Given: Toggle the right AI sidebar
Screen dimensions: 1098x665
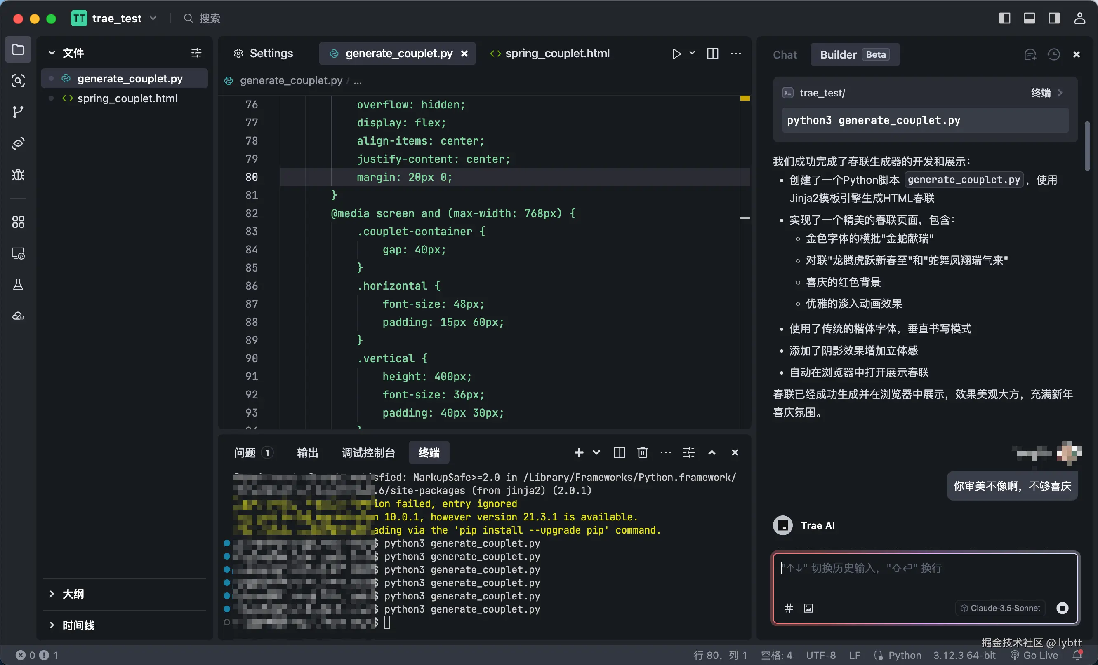Looking at the screenshot, I should coord(1054,18).
